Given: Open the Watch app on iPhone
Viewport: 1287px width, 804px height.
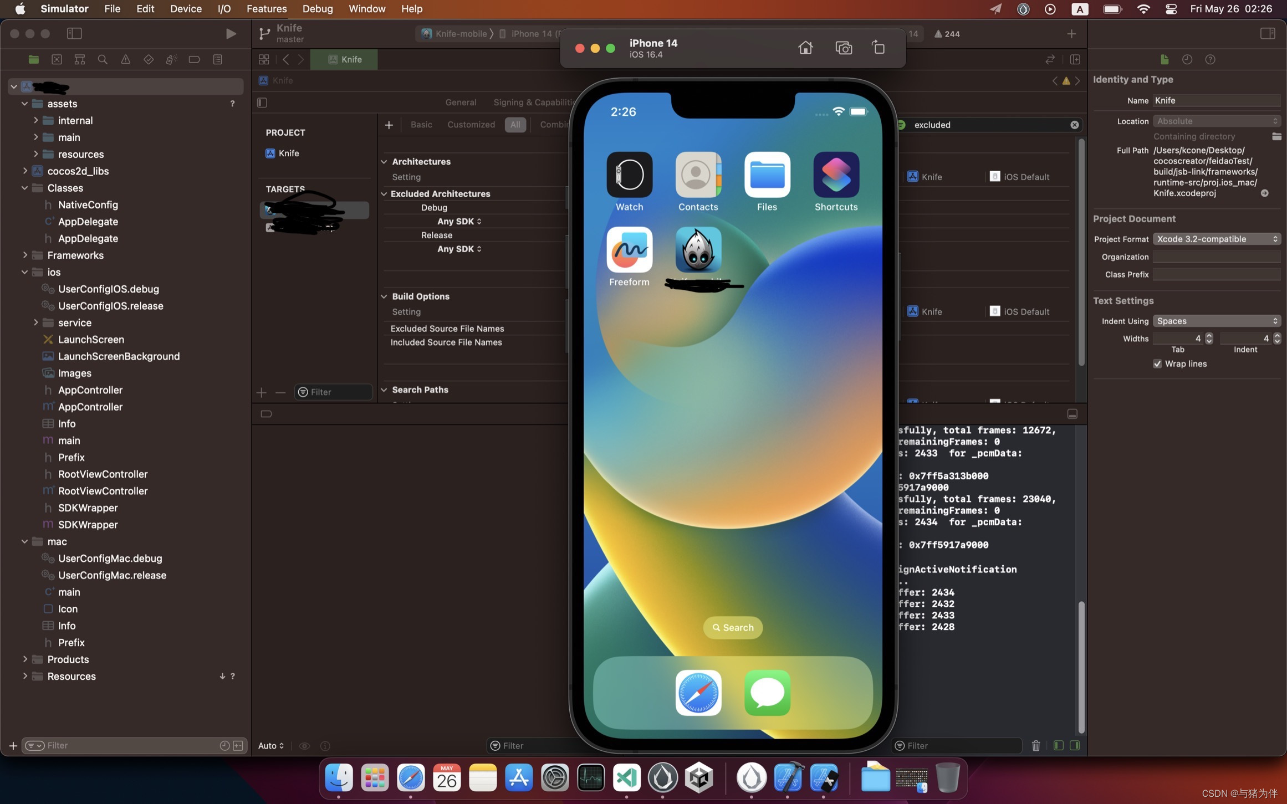Looking at the screenshot, I should pos(629,175).
